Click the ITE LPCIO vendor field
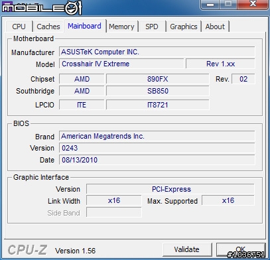Screen dimensions: 270x260 (x=82, y=105)
